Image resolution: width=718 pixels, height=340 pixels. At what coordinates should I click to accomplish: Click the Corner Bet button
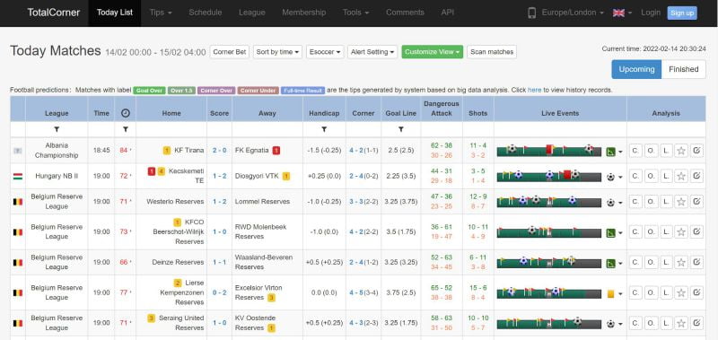(230, 52)
